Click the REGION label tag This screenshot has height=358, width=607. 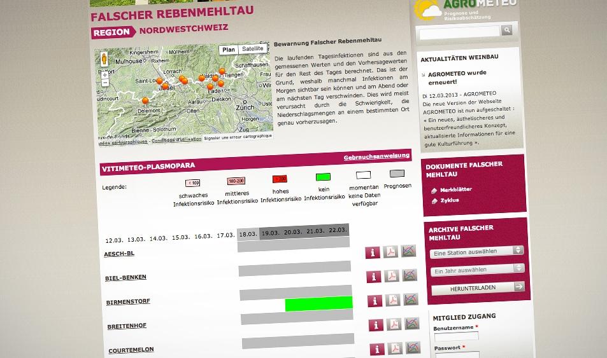pyautogui.click(x=112, y=32)
